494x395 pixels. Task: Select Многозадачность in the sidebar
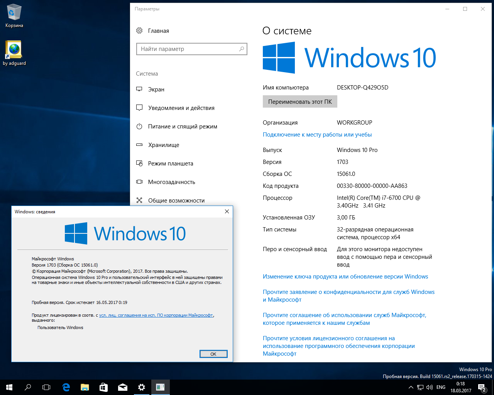pos(171,182)
